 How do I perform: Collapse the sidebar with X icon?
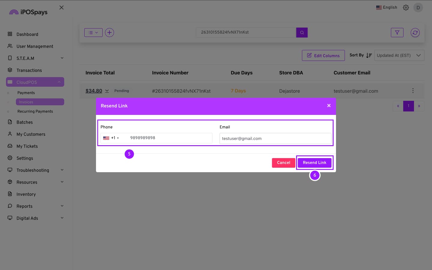coord(61,7)
